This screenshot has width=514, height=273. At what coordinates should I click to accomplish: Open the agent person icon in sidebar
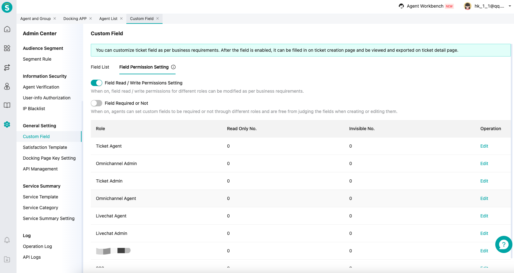(7, 86)
